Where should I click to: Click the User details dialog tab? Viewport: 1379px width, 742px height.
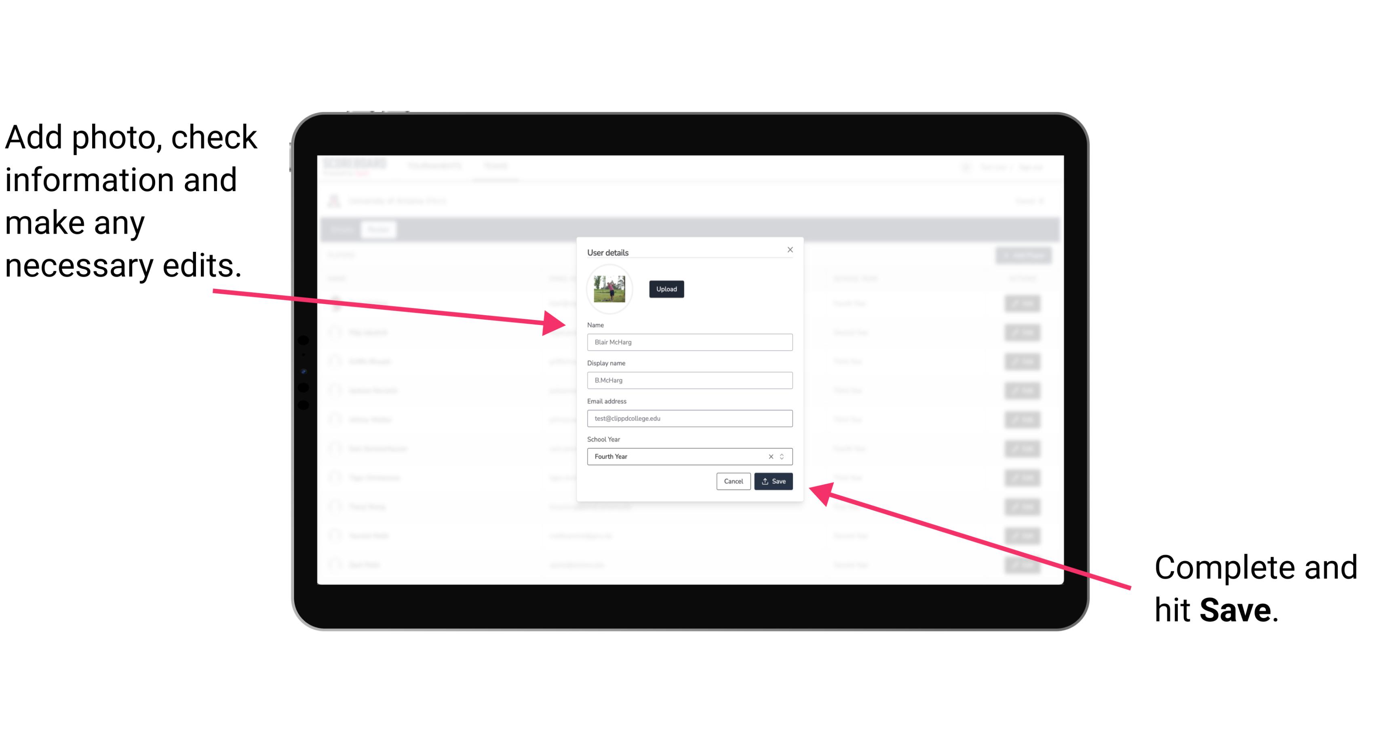[608, 252]
